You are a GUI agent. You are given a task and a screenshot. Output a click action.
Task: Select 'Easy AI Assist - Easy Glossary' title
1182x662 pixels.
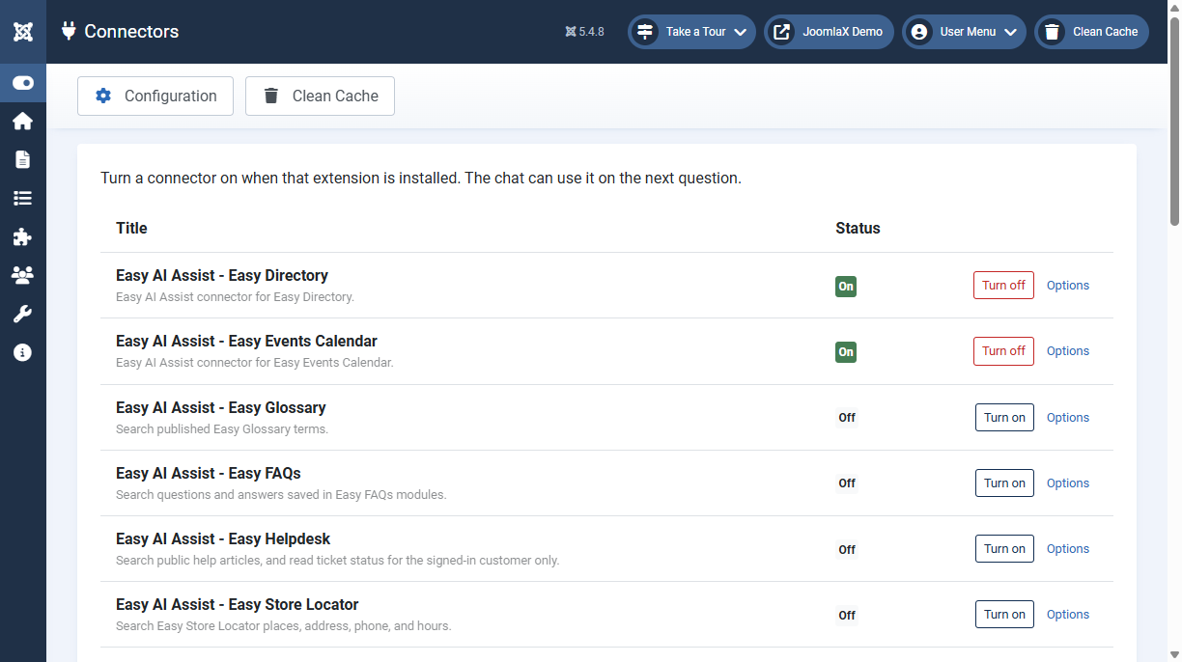[x=221, y=408]
